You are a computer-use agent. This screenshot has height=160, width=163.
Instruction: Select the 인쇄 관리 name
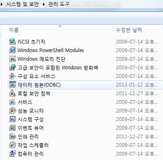(x=28, y=137)
